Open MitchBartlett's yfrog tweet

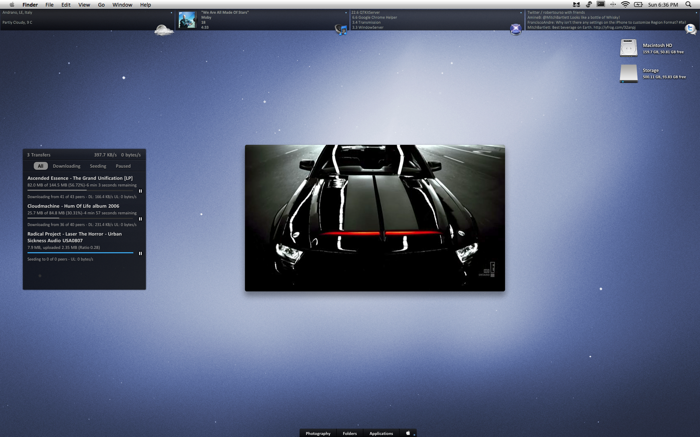point(582,27)
